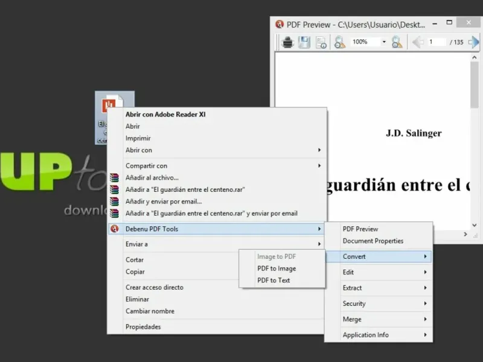The width and height of the screenshot is (483, 362).
Task: Zoom in using the plus magnifier icon
Action: (397, 42)
